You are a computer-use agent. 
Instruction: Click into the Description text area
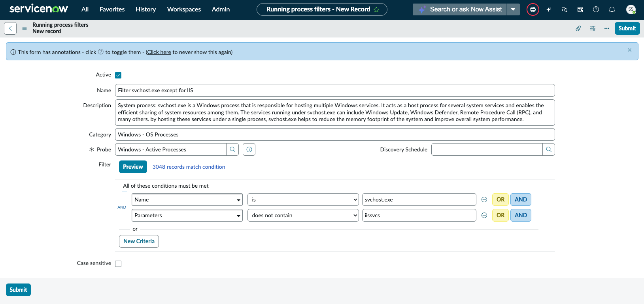pyautogui.click(x=335, y=112)
